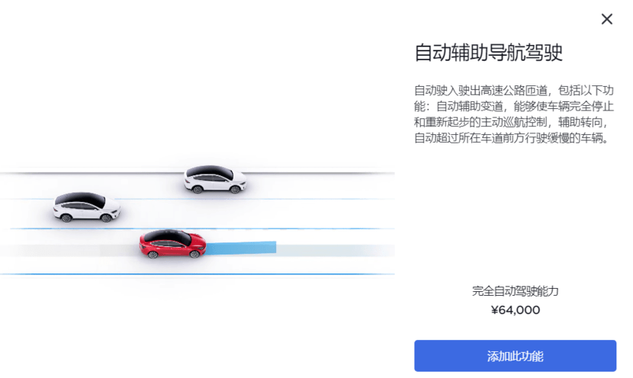
Task: Click the grey lane strip behind the red car
Action: point(69,250)
